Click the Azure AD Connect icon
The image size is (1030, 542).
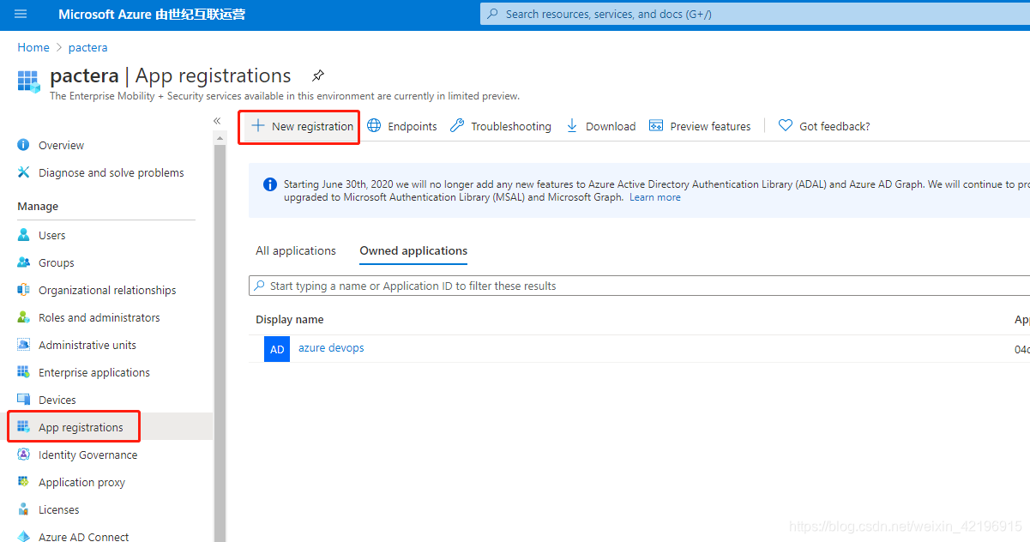click(24, 536)
